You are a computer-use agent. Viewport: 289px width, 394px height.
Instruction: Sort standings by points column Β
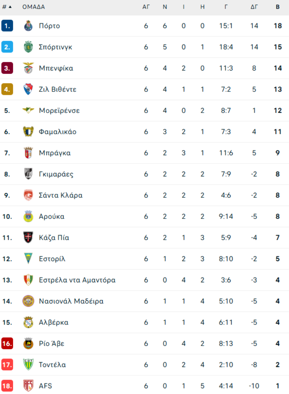click(278, 7)
